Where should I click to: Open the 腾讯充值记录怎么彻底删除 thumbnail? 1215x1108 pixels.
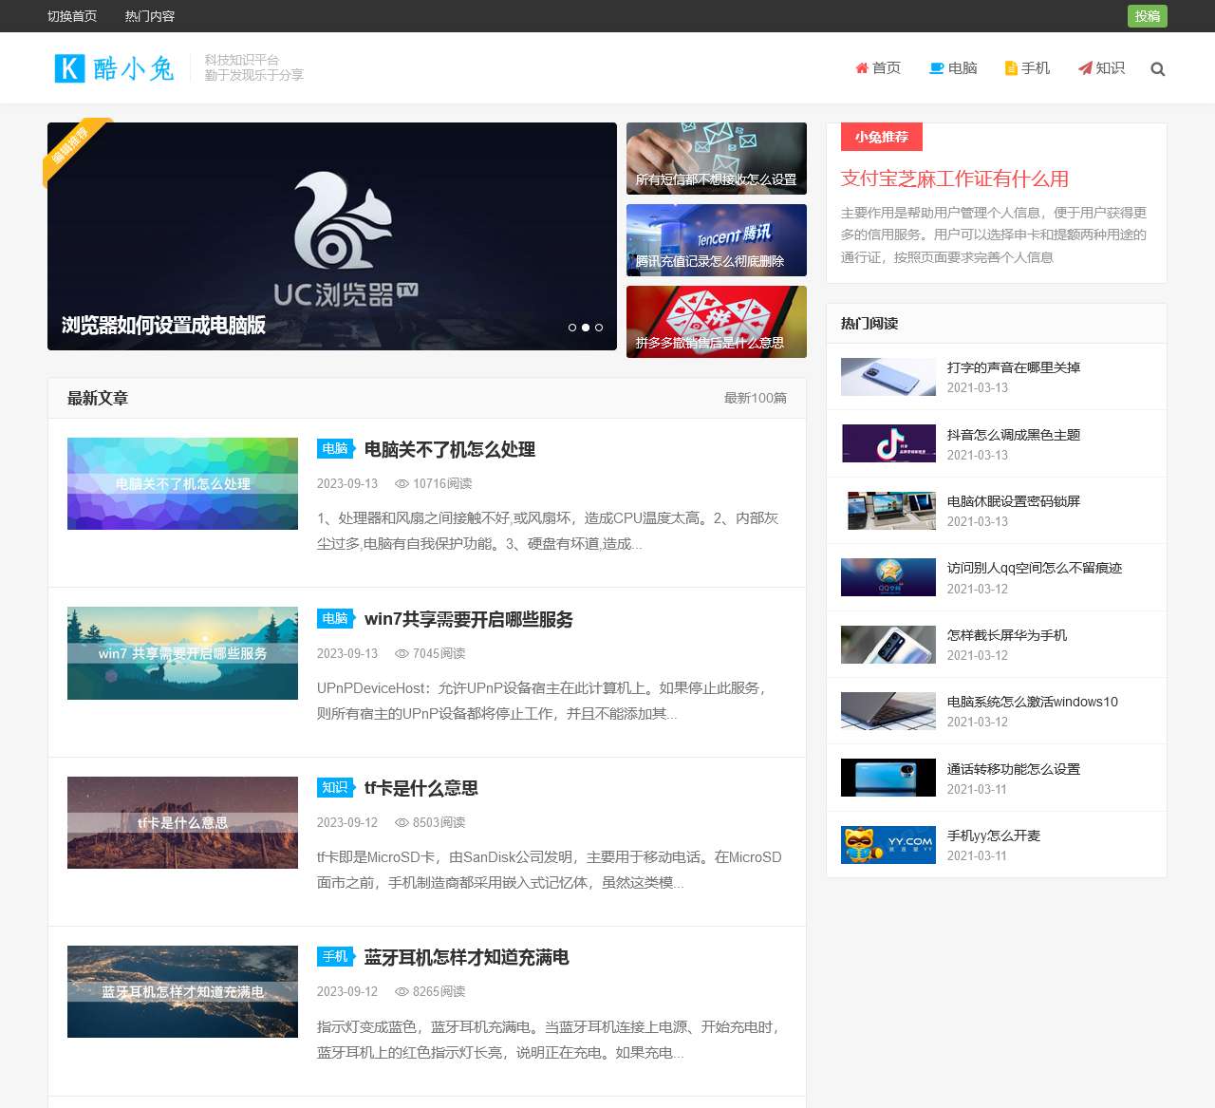[716, 240]
